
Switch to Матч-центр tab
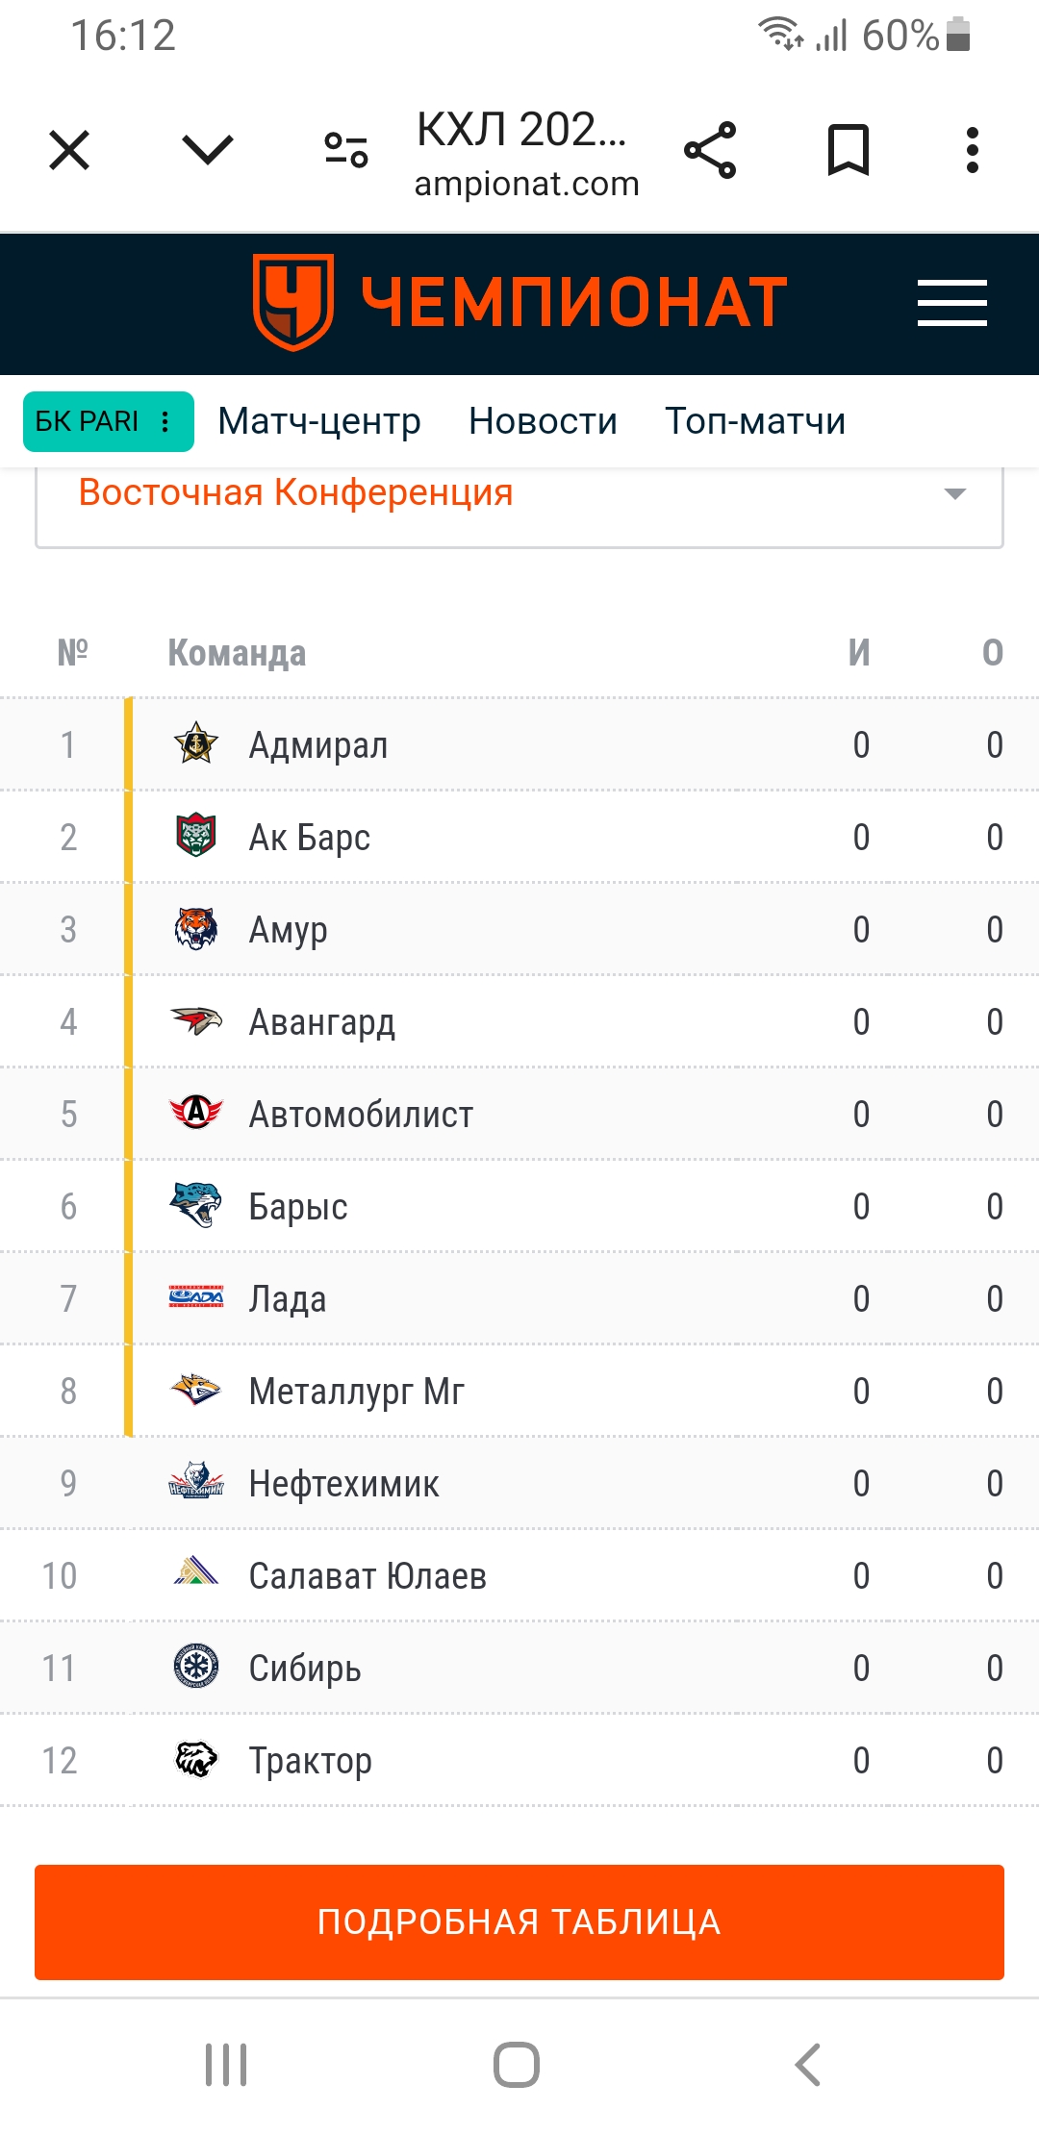click(x=319, y=421)
